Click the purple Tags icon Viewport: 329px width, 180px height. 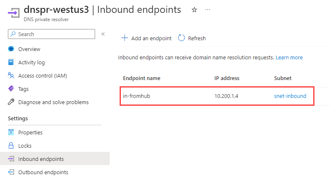pyautogui.click(x=11, y=89)
